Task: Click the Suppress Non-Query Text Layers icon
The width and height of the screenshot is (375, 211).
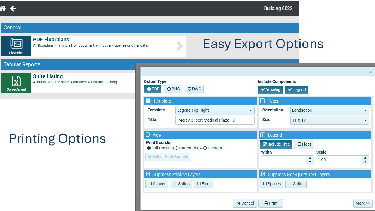Action: [x=263, y=174]
